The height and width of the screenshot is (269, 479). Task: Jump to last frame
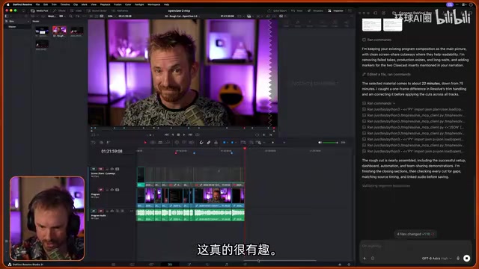coord(190,134)
